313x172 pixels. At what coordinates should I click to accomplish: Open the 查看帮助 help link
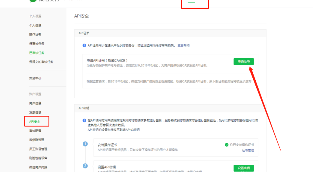[x=184, y=46]
